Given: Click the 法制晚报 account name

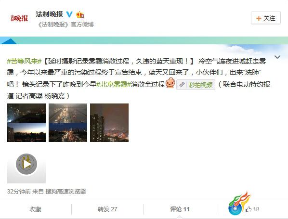Looking at the screenshot, I should tap(50, 14).
